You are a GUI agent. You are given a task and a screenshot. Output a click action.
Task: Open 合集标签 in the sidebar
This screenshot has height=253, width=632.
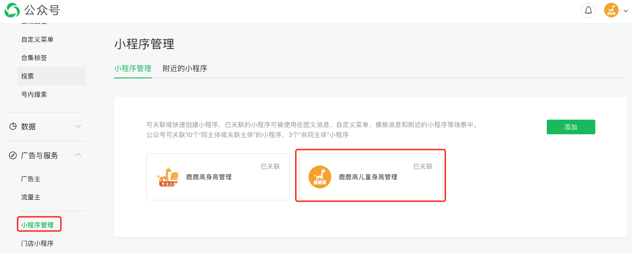coord(34,58)
